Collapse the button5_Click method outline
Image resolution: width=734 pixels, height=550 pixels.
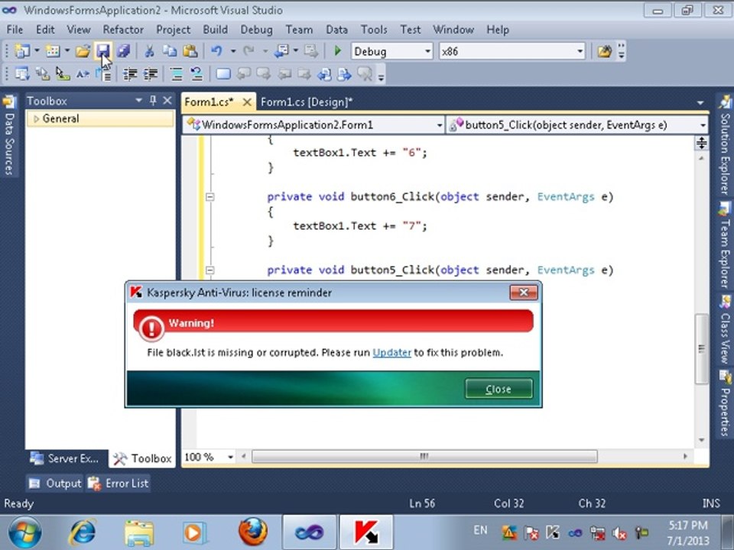tap(210, 270)
